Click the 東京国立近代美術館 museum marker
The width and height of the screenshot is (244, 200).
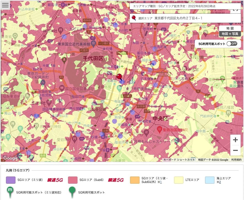click(94, 44)
